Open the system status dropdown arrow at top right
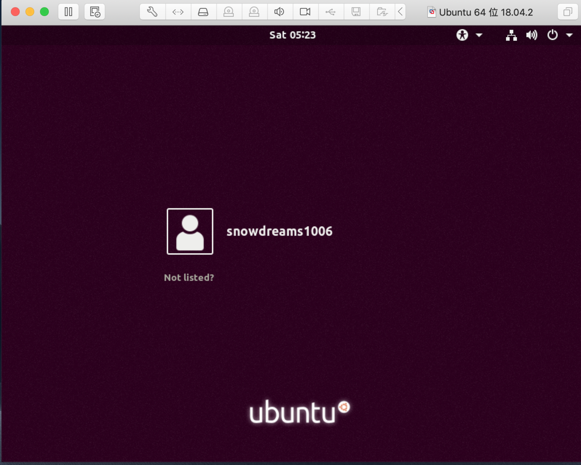Screen dimensions: 581x465 569,35
